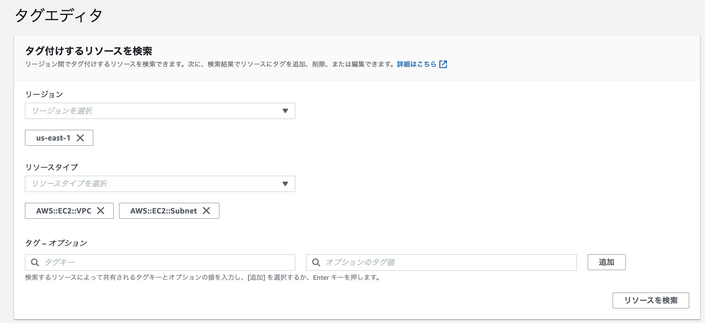Open the リージョンを選択 dropdown

point(160,111)
